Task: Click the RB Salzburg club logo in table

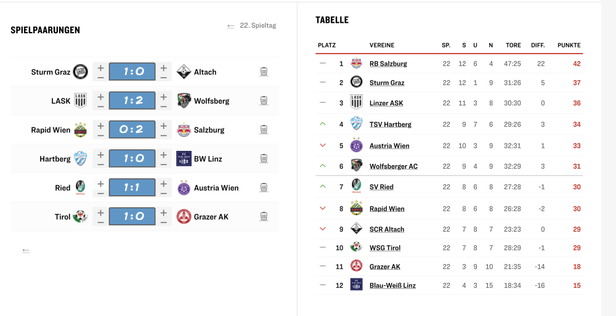Action: point(356,63)
